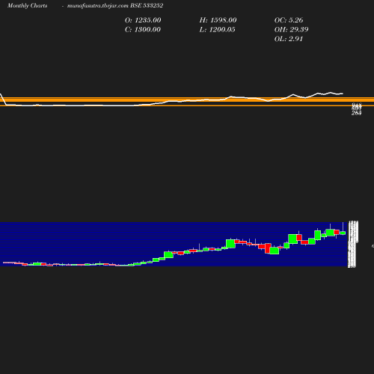Click the price axis labels beside candlestick panel

click(x=353, y=244)
